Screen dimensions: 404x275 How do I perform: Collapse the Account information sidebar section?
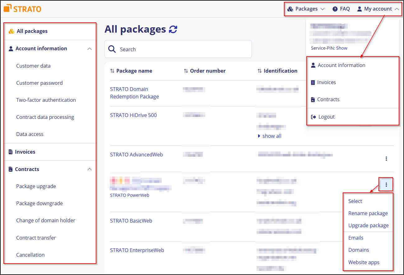90,49
